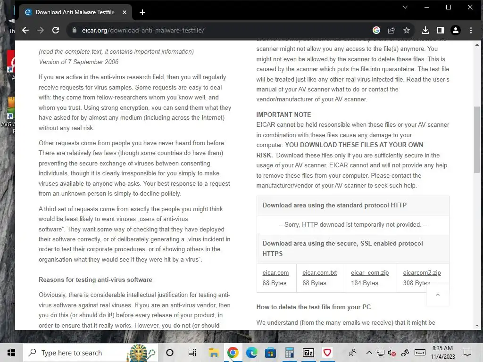Open Chrome profile avatar

click(456, 30)
